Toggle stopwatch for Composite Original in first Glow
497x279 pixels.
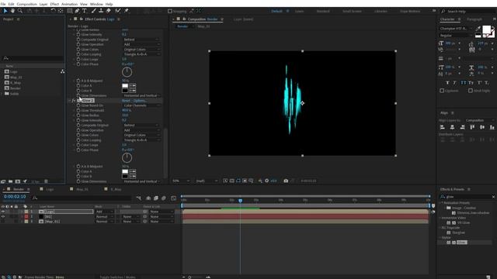click(x=78, y=40)
